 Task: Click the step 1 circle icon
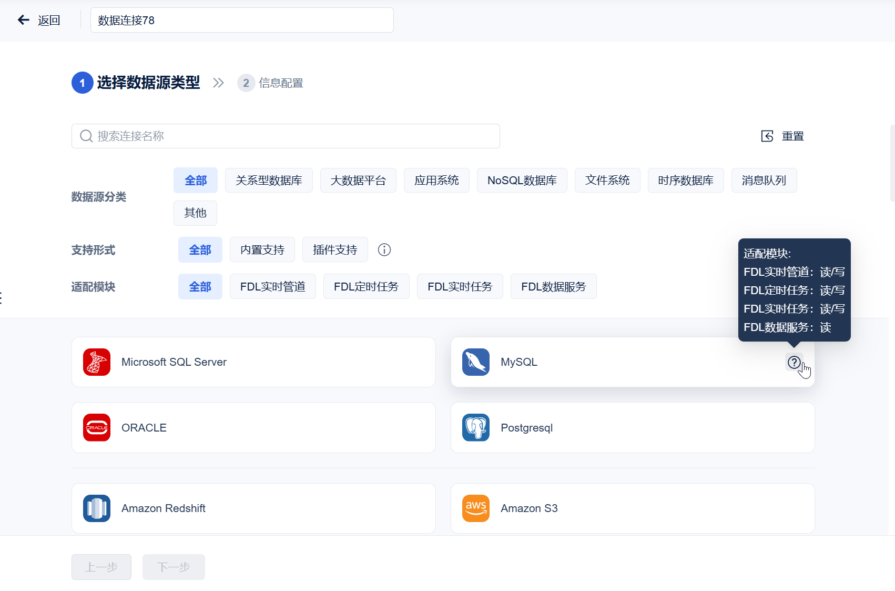pyautogui.click(x=83, y=83)
